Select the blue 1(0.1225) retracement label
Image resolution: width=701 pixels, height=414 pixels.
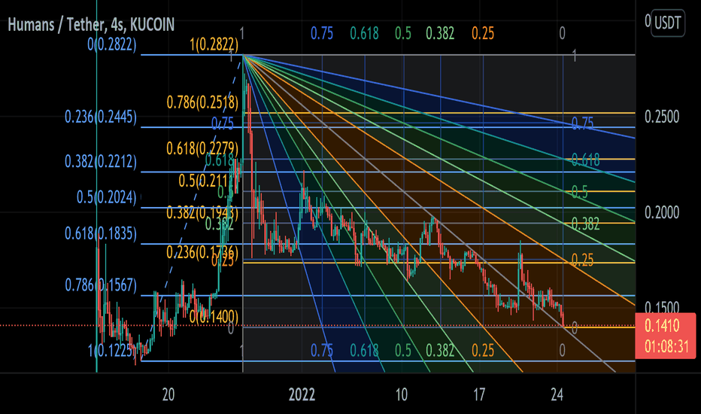click(x=111, y=351)
